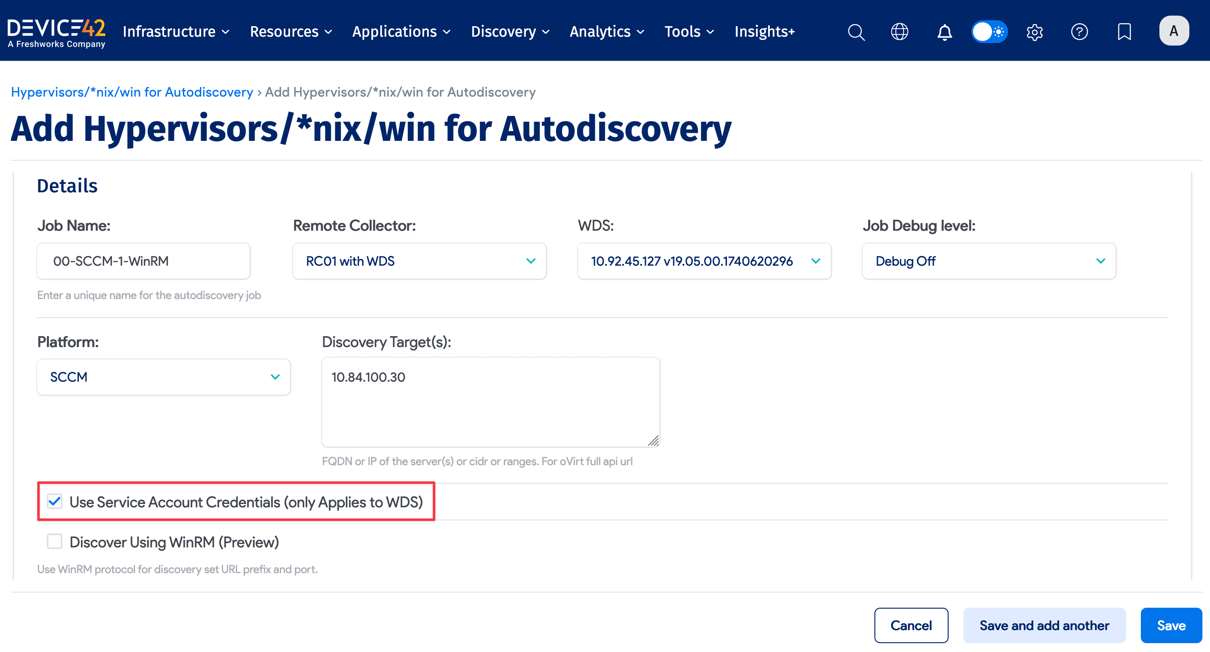This screenshot has height=652, width=1210.
Task: Switch to light mode with the theme toggle
Action: point(989,32)
